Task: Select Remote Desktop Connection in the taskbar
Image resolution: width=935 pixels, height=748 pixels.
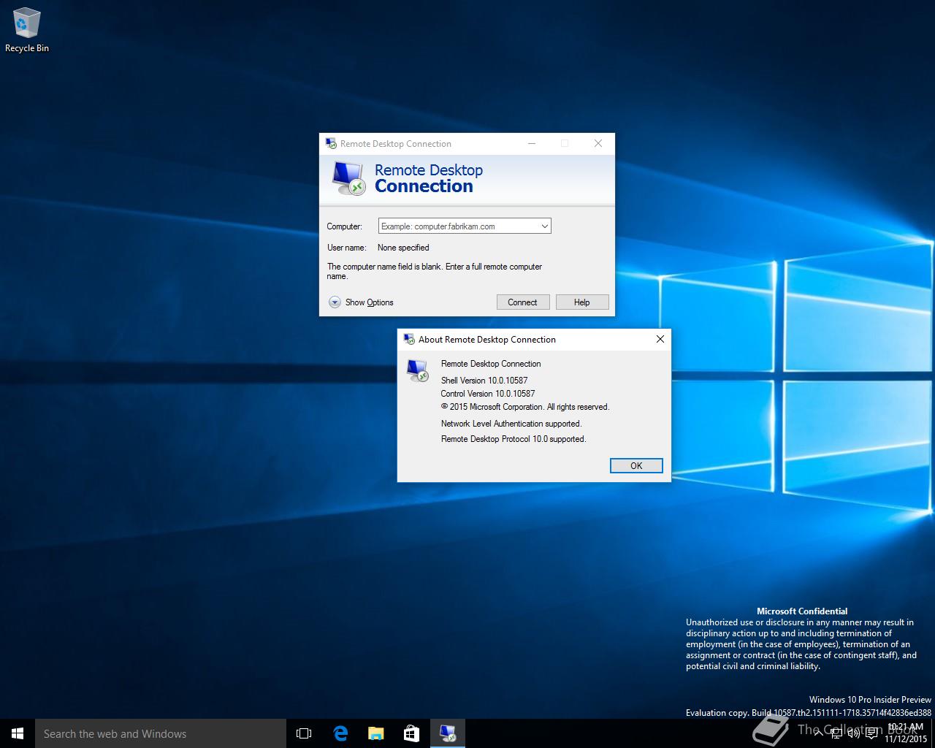Action: coord(447,733)
